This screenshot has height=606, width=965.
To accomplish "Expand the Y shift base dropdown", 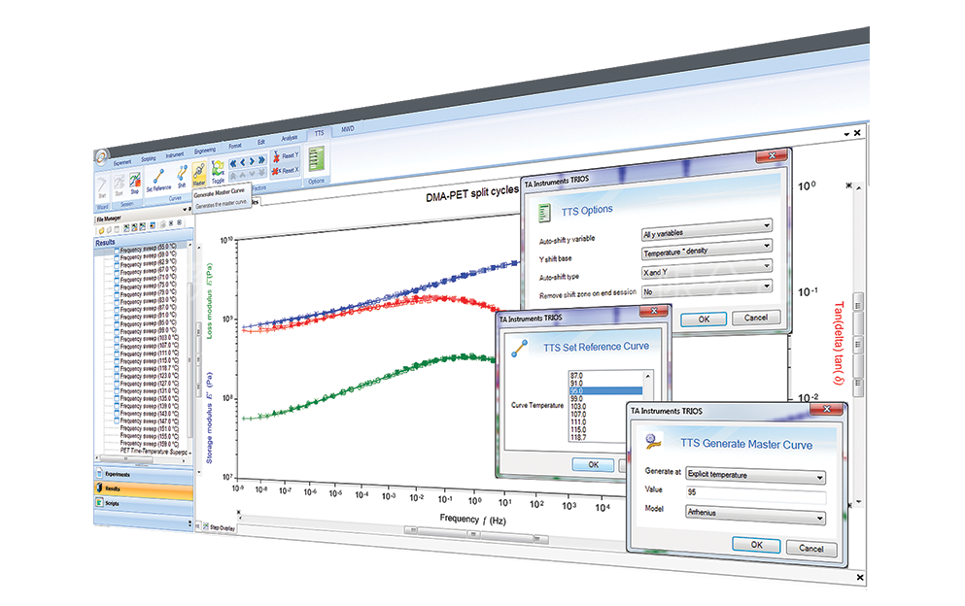I will coord(707,252).
